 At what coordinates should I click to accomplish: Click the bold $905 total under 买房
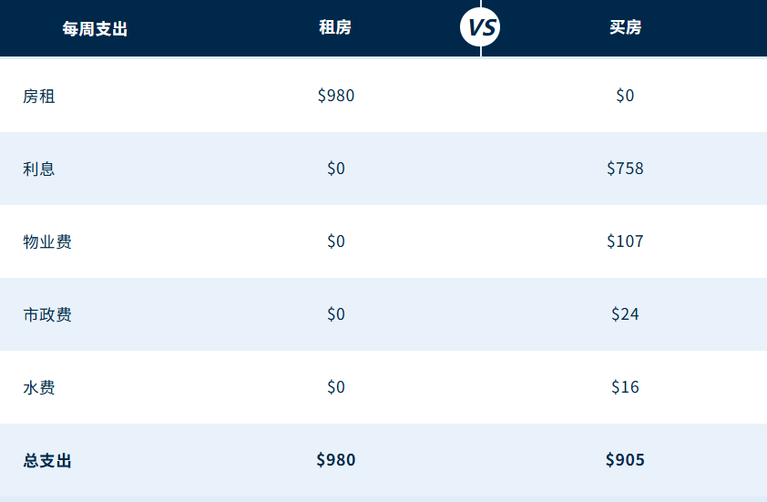click(x=625, y=460)
